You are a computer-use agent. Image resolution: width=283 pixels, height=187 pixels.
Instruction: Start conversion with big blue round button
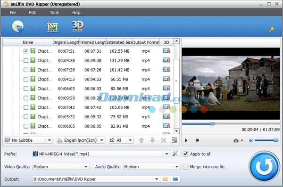264,166
